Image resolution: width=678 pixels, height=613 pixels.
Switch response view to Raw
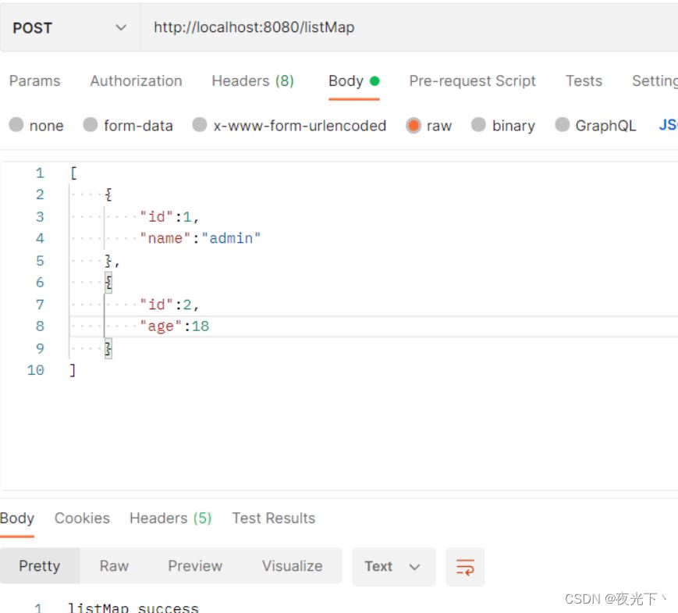coord(114,566)
